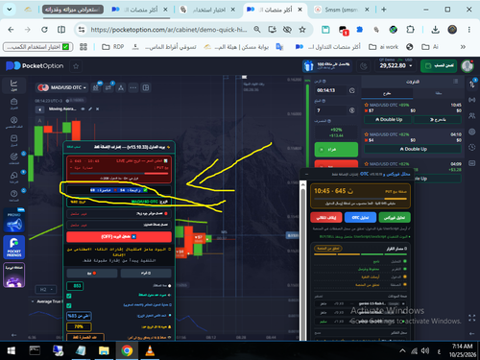This screenshot has width=480, height=360.
Task: Click the red LIVE progress bar in bot panel
Action: pyautogui.click(x=119, y=174)
